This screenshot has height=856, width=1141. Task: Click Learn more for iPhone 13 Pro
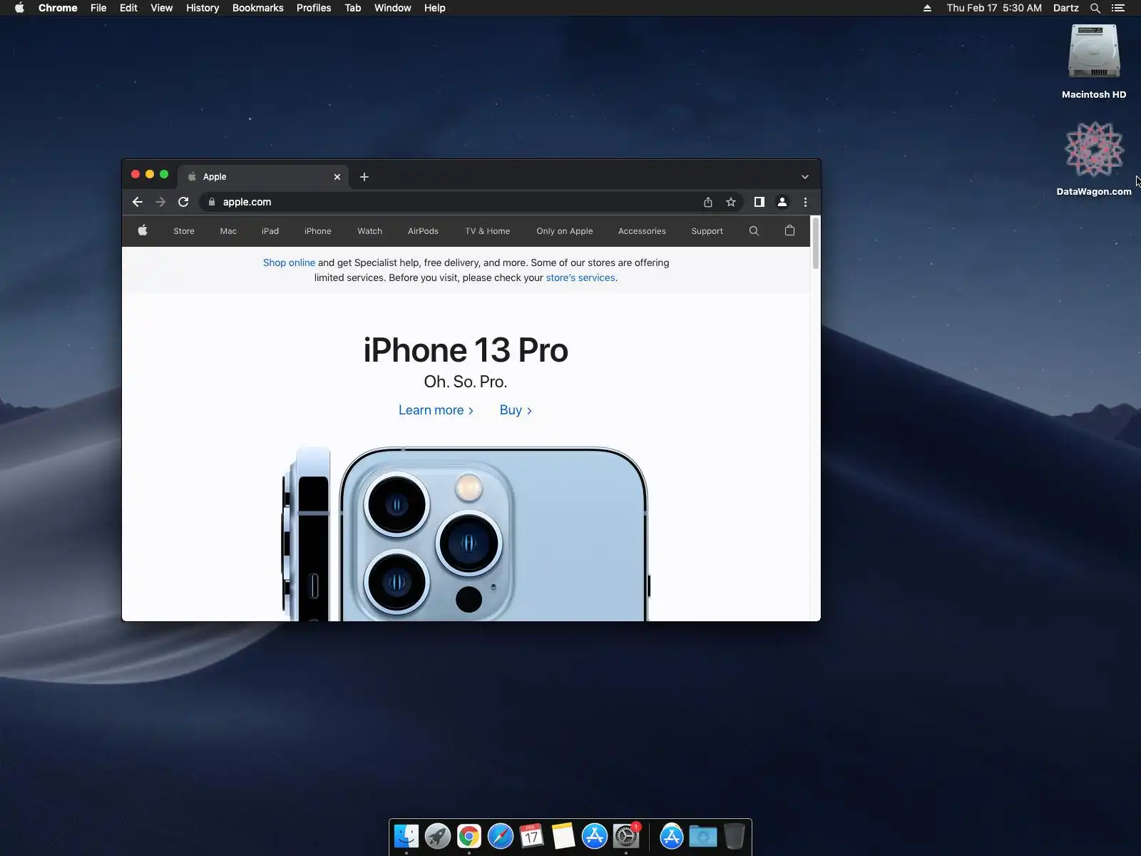tap(436, 410)
